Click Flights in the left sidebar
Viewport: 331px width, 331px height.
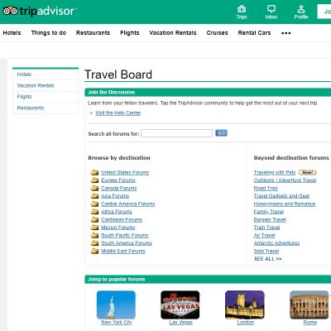[x=24, y=97]
